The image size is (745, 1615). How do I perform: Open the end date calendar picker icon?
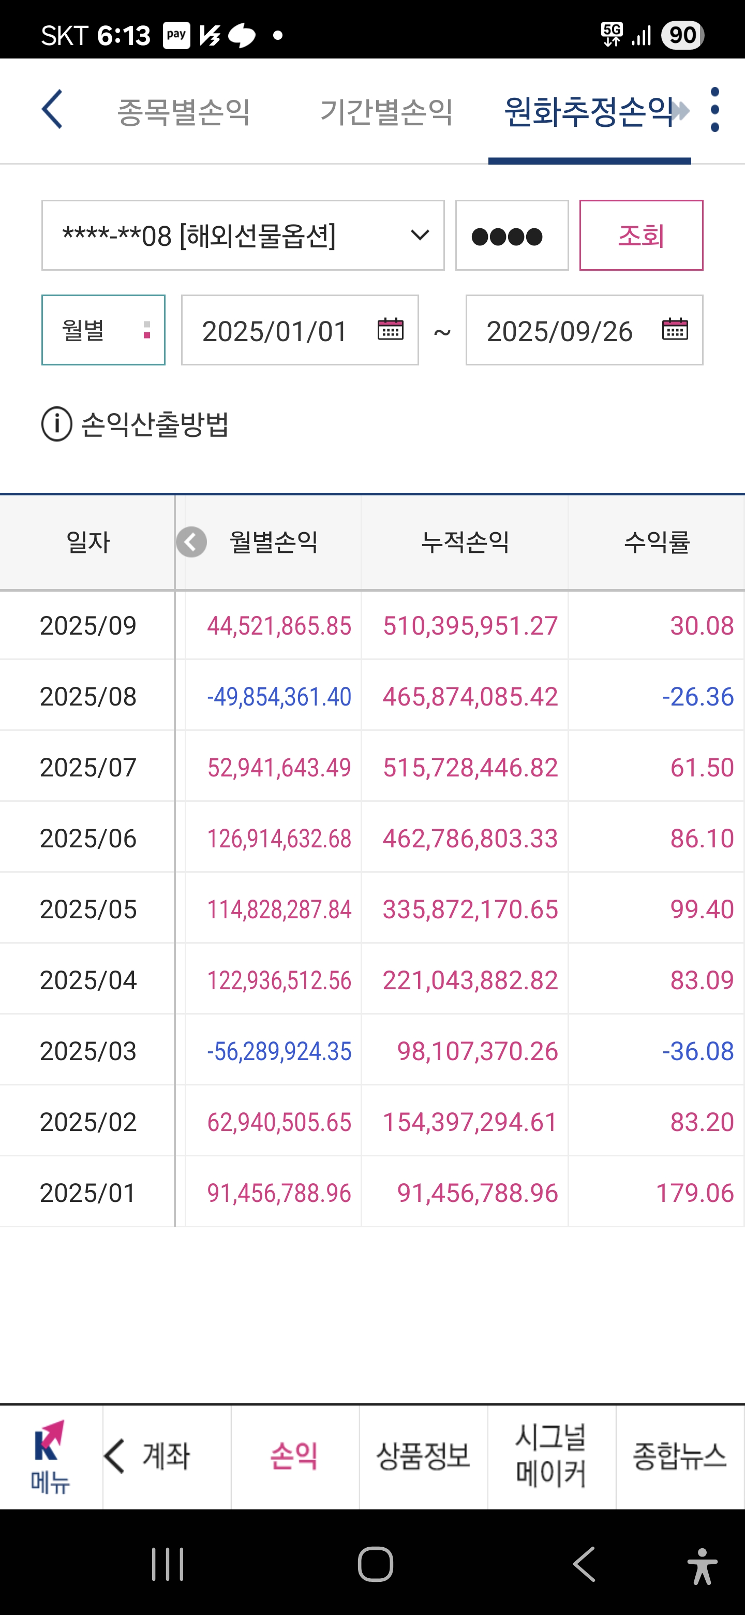[674, 330]
